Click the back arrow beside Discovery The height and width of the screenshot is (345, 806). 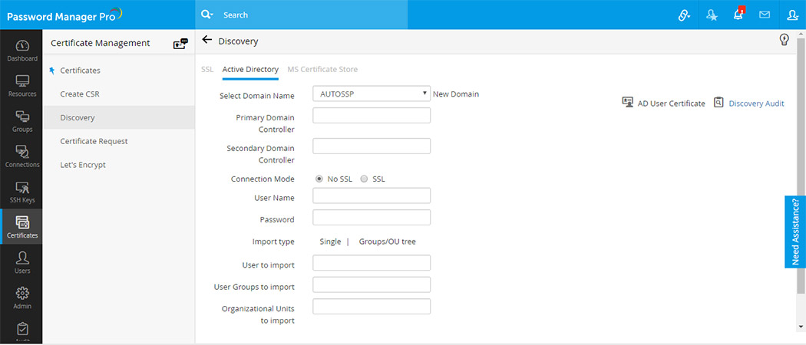click(x=206, y=41)
